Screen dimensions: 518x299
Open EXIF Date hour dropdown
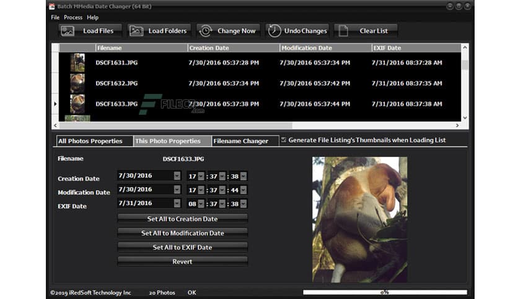(201, 204)
